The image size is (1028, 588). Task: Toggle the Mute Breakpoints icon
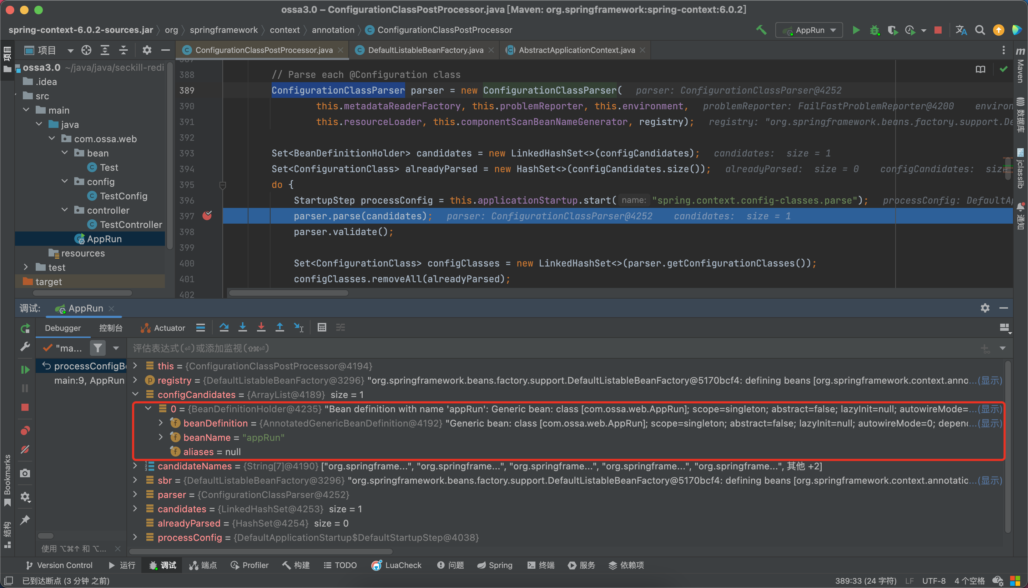[x=25, y=449]
